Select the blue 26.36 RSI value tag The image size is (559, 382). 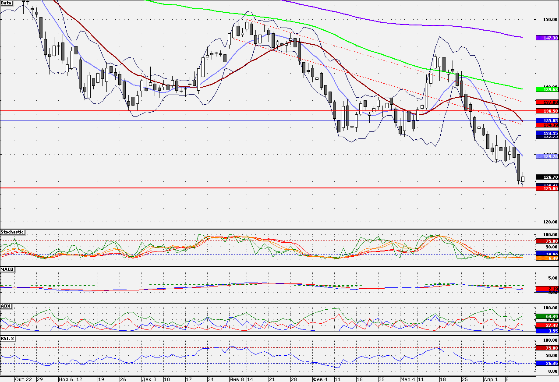(547, 364)
